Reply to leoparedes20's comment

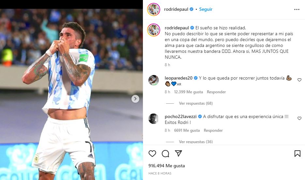(216, 92)
